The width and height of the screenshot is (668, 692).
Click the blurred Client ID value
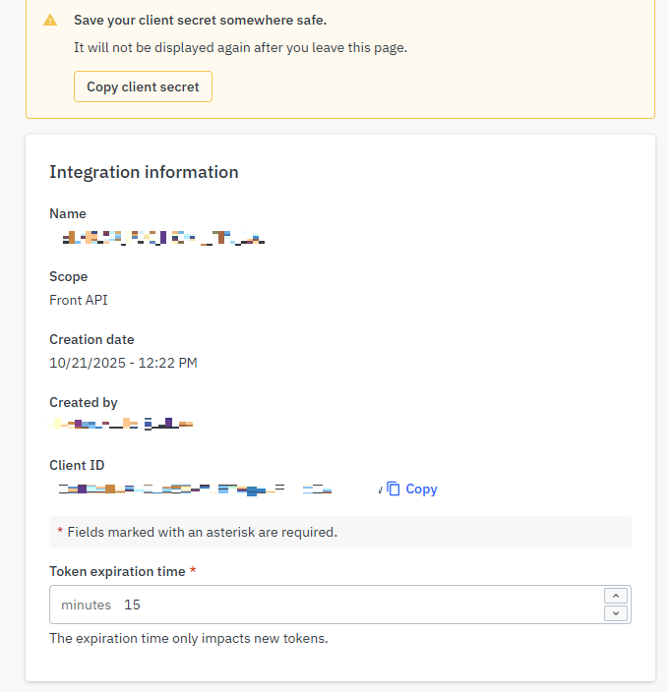click(197, 488)
